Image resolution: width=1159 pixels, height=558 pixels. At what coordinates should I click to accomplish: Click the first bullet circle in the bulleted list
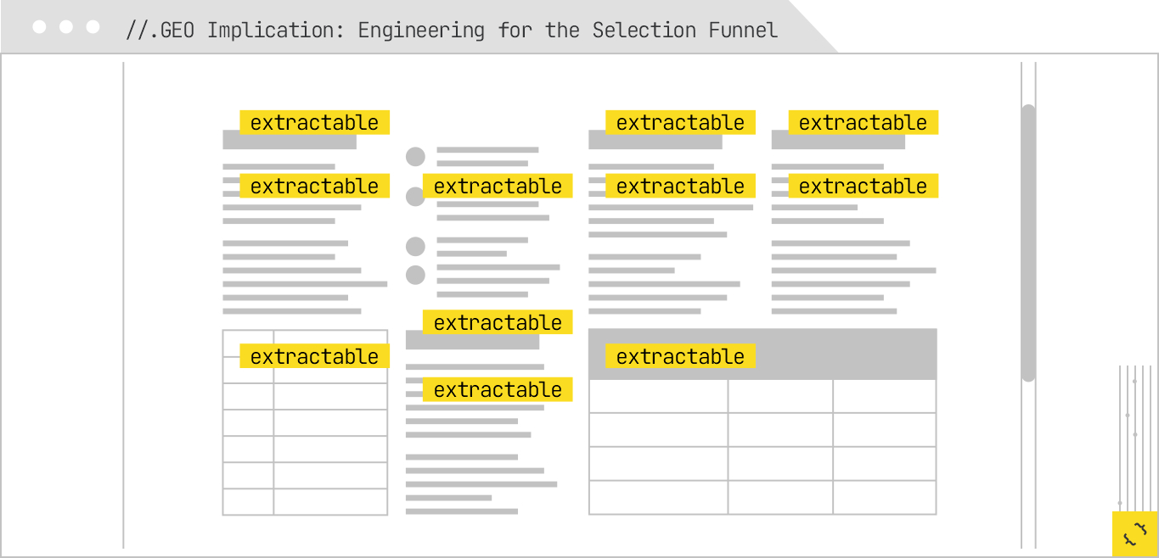(415, 157)
